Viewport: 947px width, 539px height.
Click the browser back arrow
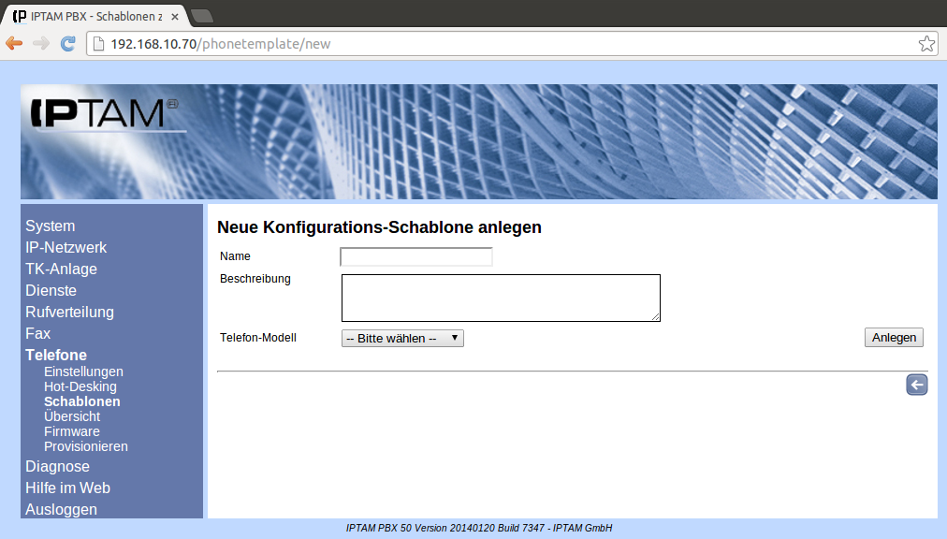click(14, 43)
